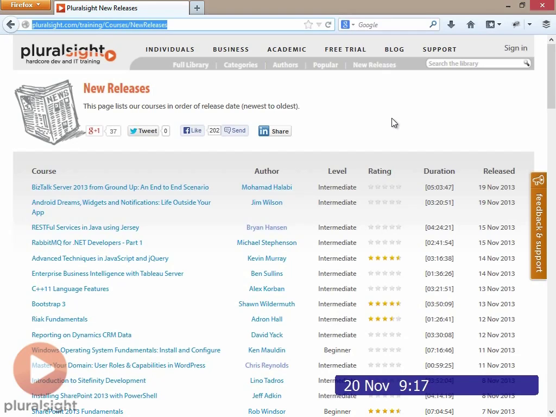The image size is (556, 417).
Task: Open the Academic menu
Action: coord(287,49)
